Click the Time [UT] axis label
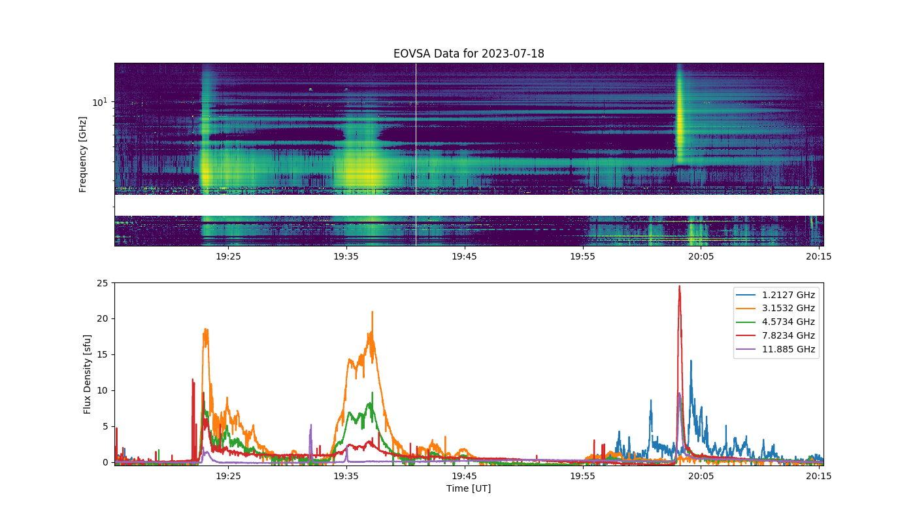915x523 pixels. [x=469, y=488]
